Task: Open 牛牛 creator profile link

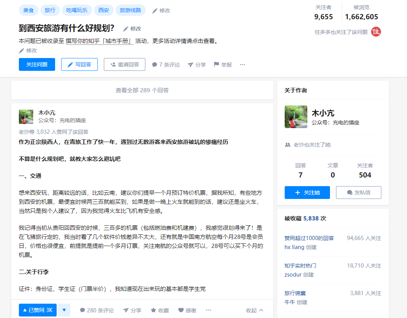Action: pyautogui.click(x=290, y=302)
